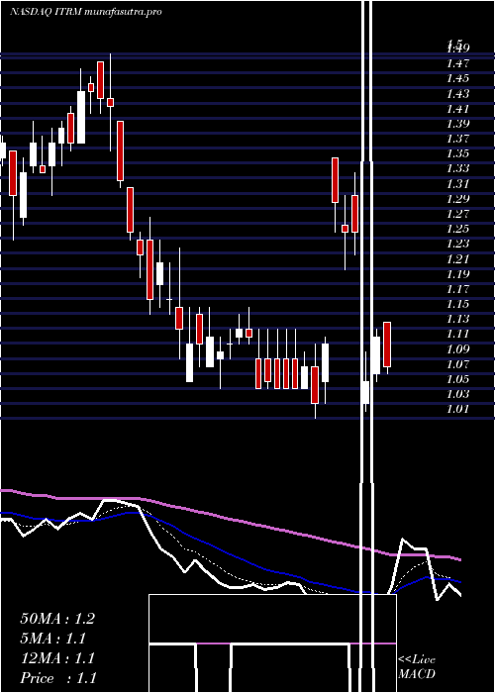Image resolution: width=495 pixels, height=693 pixels.
Task: Click the 12MA : 1.1 indicator text
Action: pos(57,658)
